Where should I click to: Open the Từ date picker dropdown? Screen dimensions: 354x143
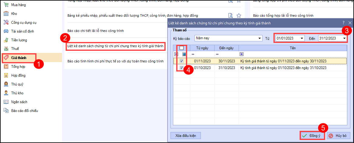(301, 38)
